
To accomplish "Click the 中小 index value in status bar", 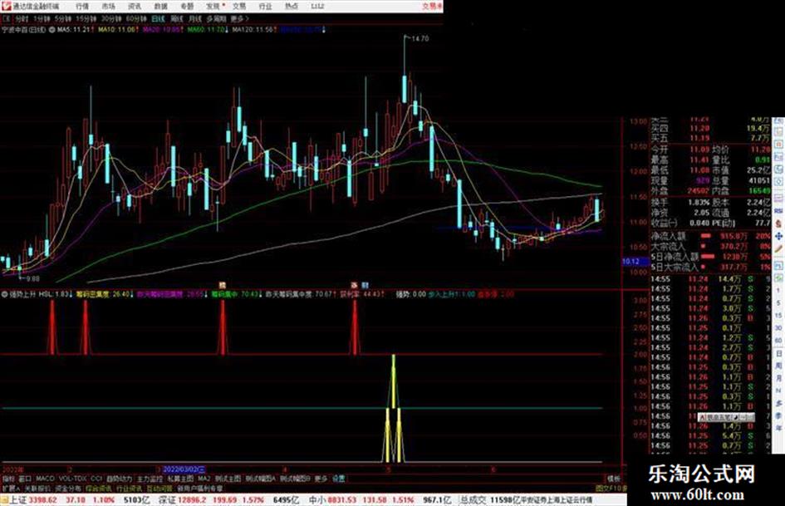I will [342, 500].
